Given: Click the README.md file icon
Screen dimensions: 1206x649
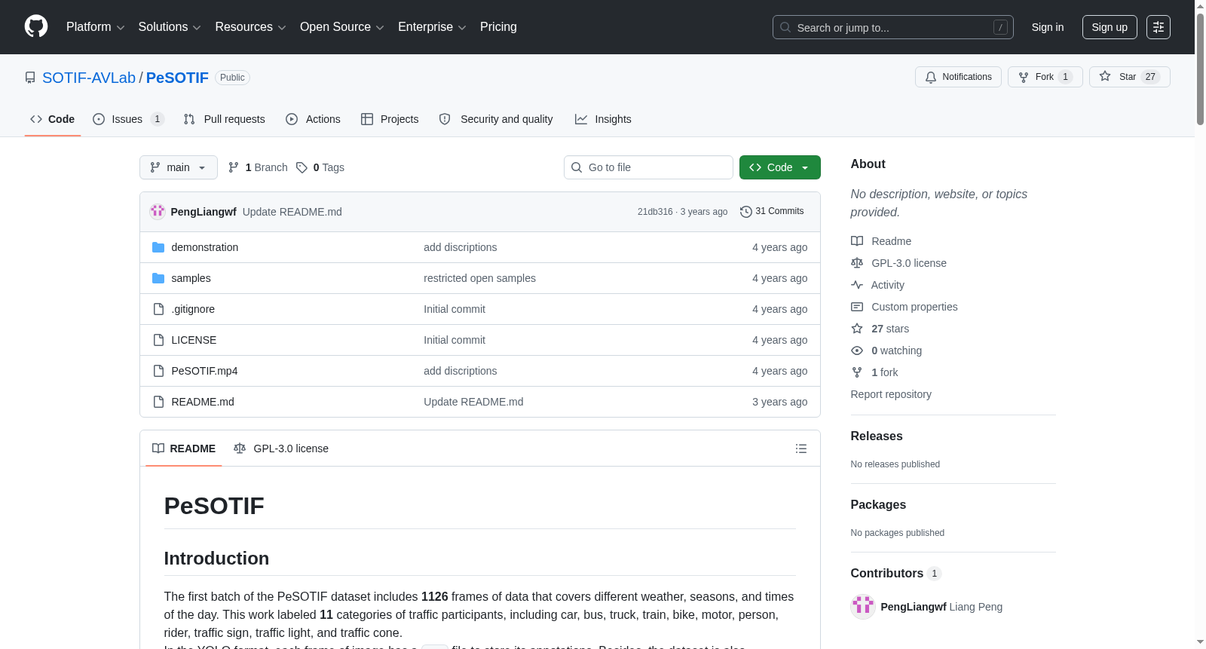Looking at the screenshot, I should tap(158, 402).
